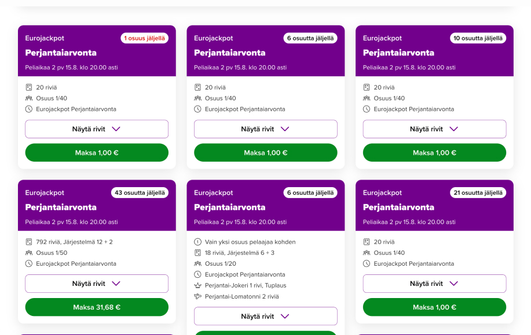The image size is (531, 335).
Task: Expand Näytä rivit on the 21 osuutta card
Action: pyautogui.click(x=434, y=283)
